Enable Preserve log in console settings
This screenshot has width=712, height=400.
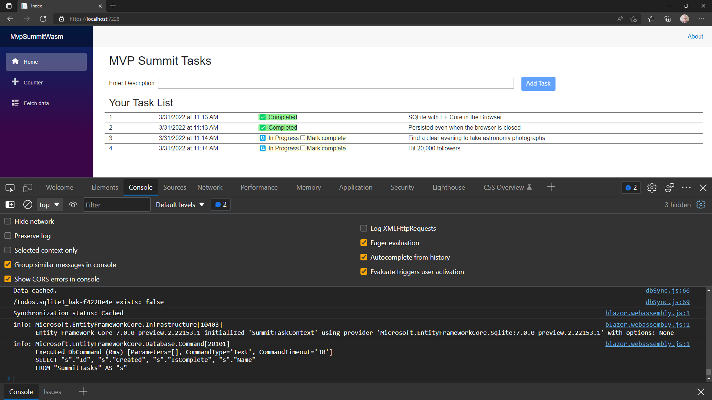pyautogui.click(x=7, y=236)
